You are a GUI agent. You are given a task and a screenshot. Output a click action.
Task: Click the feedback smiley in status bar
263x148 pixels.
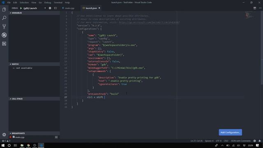coord(255,141)
